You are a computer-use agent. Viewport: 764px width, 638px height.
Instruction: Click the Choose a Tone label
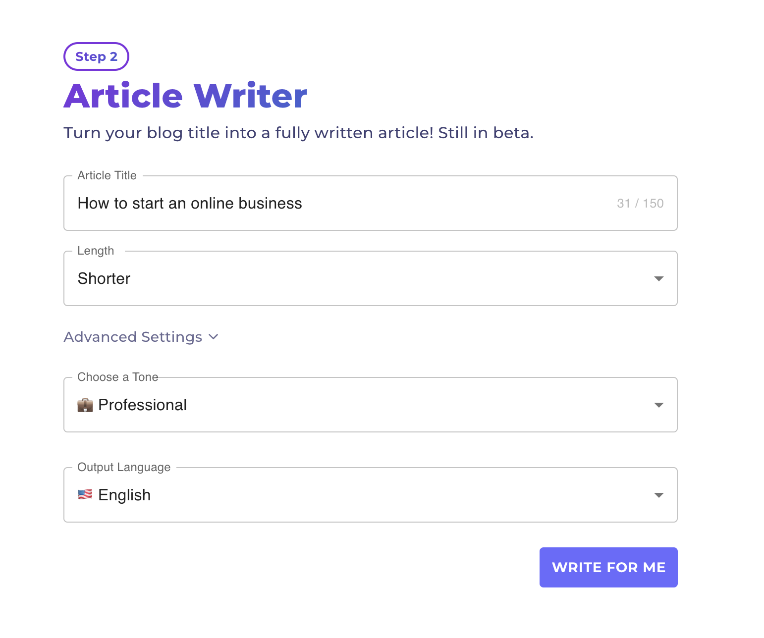coord(118,377)
